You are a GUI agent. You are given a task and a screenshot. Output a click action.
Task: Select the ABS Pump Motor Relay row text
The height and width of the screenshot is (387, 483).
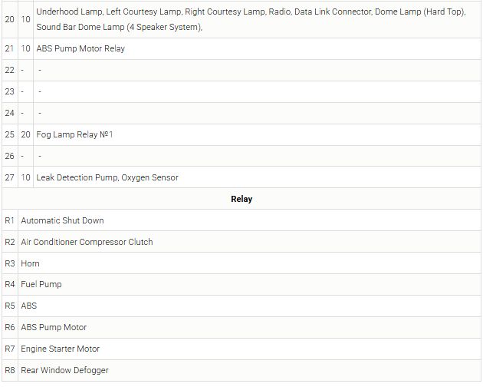[x=80, y=48]
